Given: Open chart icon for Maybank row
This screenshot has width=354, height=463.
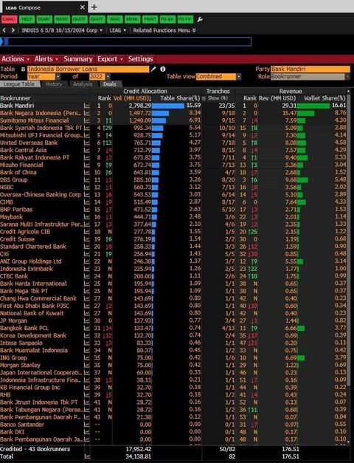Looking at the screenshot, I should coord(87,217).
